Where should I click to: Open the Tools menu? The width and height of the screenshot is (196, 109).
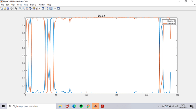click(26, 5)
